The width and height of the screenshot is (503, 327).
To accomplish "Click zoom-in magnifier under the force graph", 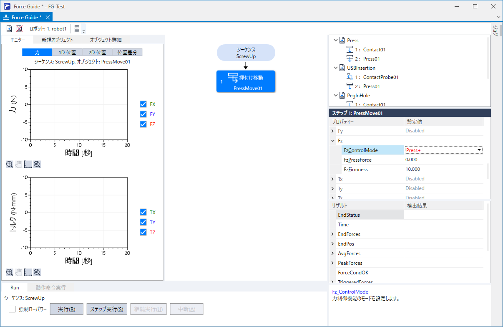I will [9, 164].
